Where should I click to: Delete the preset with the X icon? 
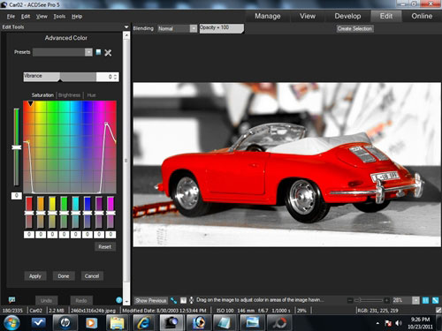tap(108, 53)
